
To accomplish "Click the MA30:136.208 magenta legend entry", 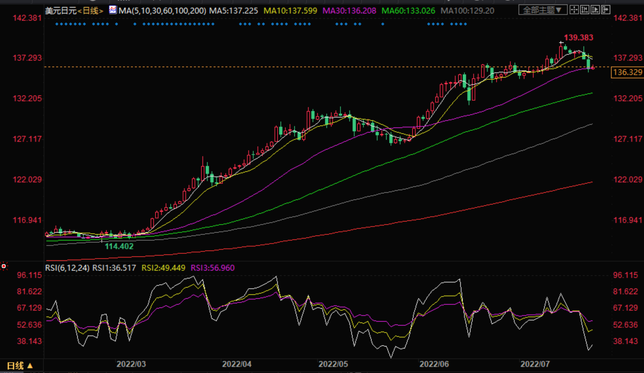I will click(349, 10).
